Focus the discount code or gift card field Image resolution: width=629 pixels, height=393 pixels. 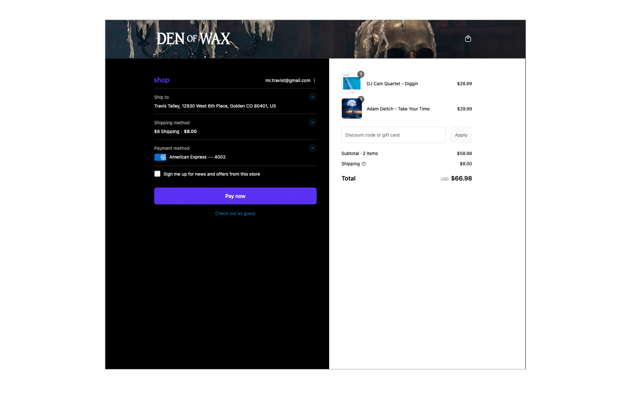393,135
